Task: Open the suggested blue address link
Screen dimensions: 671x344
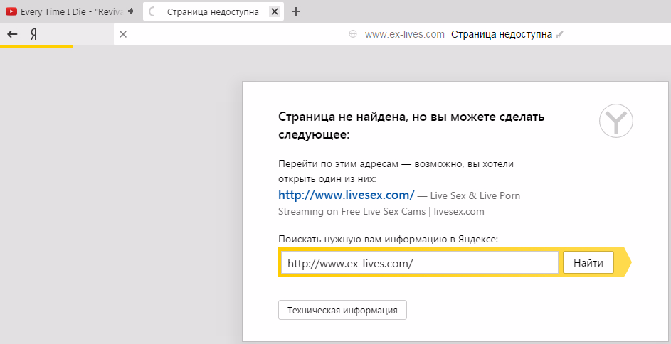Action: [346, 195]
